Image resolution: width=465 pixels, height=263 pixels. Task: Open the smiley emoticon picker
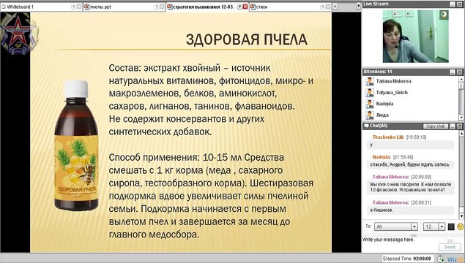tap(460, 227)
